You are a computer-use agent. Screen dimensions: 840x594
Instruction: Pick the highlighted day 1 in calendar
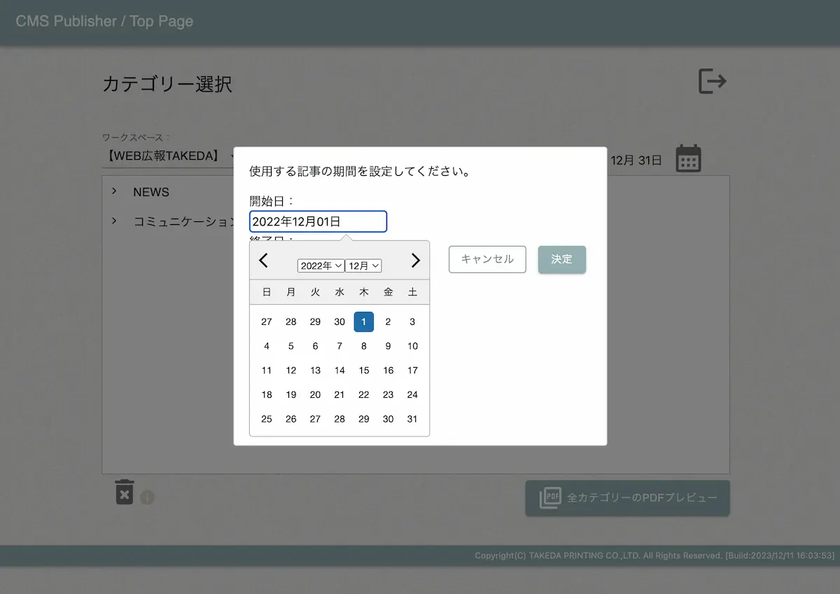click(363, 322)
